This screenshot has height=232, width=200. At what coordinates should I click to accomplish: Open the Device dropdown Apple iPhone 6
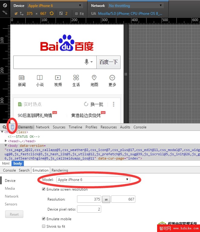coord(55,6)
